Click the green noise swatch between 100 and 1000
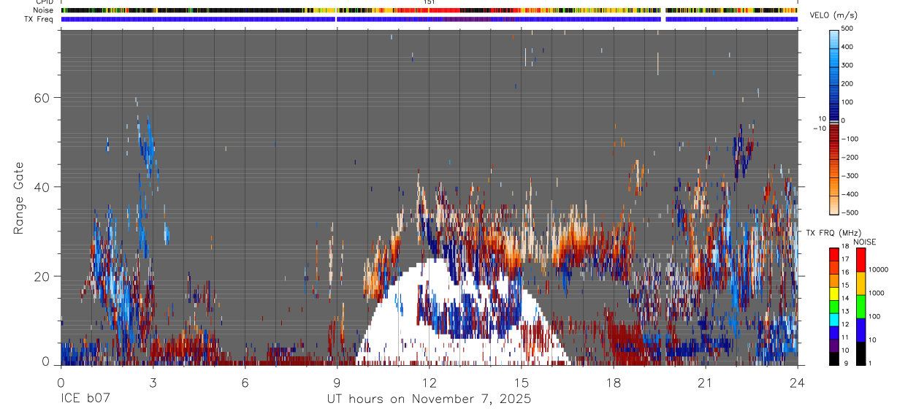 (860, 307)
